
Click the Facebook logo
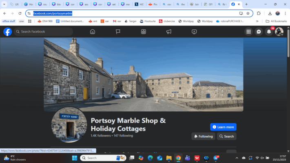[x=7, y=31]
